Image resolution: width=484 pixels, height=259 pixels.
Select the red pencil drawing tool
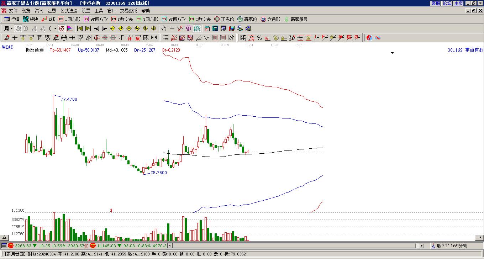point(7,38)
